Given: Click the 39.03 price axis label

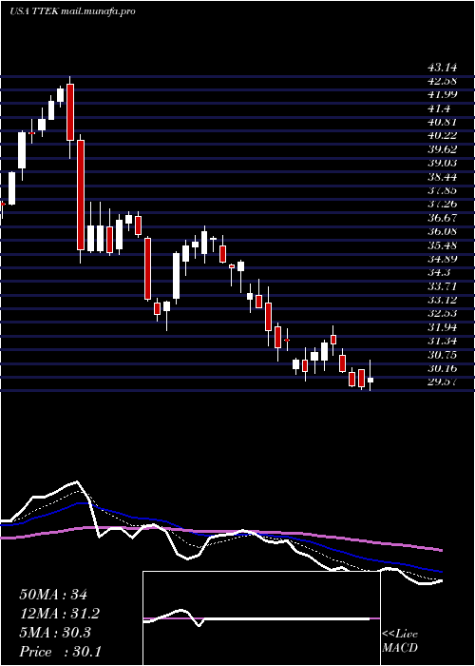Looking at the screenshot, I should click(x=441, y=163).
